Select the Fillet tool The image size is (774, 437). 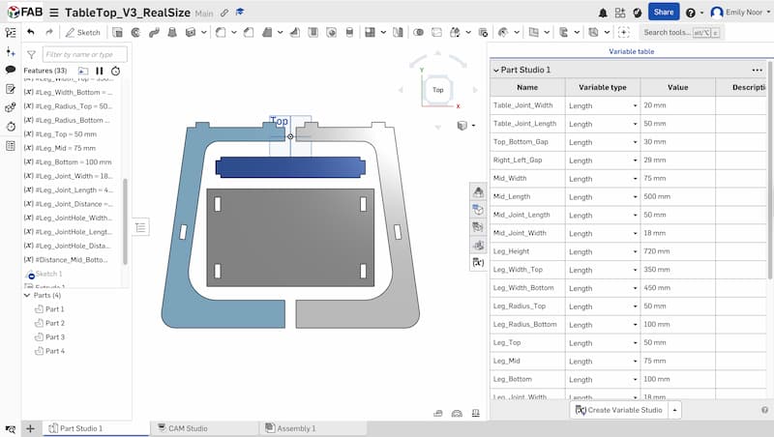[x=221, y=33]
